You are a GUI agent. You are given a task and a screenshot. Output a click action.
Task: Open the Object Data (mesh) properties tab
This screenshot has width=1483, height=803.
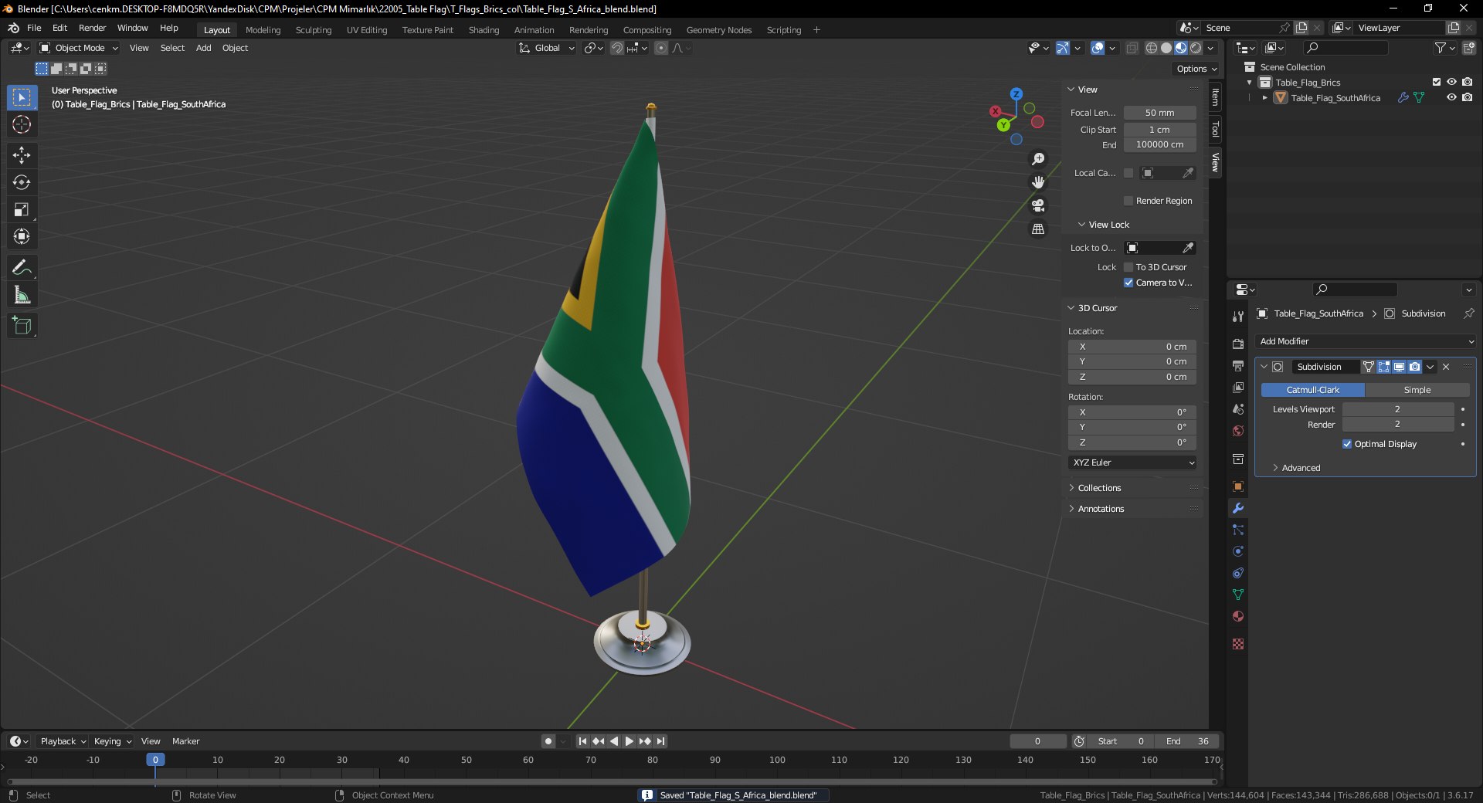[1238, 595]
